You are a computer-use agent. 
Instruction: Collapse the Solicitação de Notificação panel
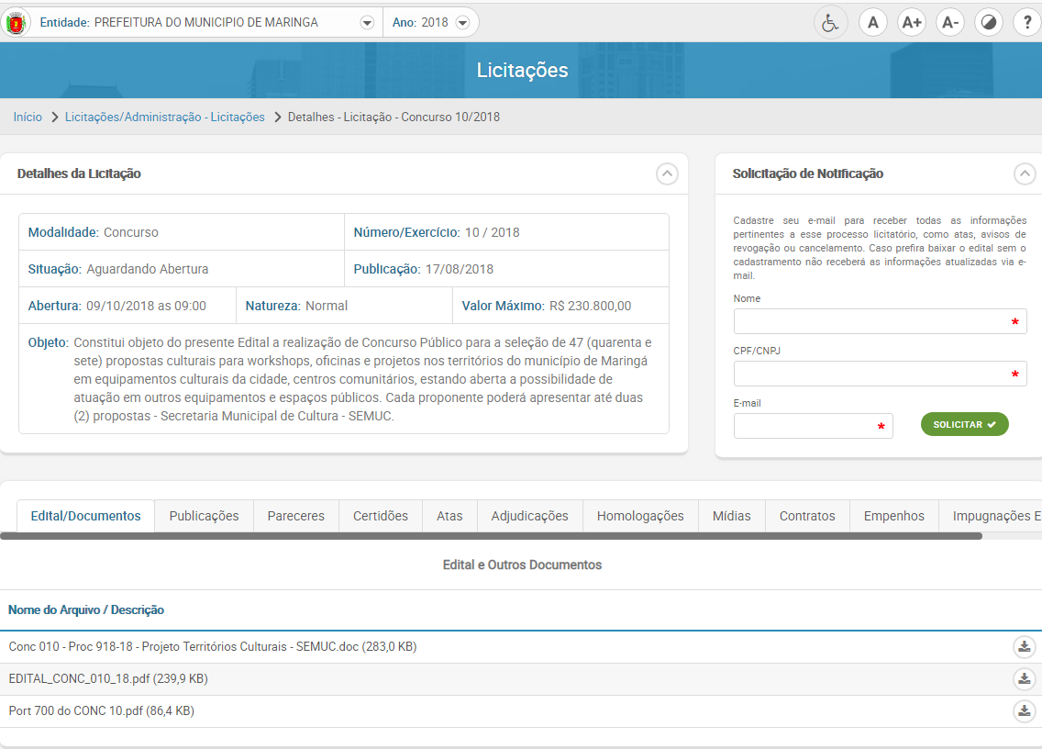(x=1025, y=173)
